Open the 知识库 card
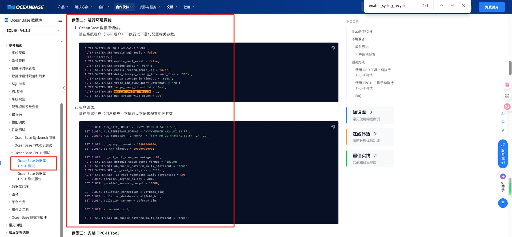 click(370, 115)
